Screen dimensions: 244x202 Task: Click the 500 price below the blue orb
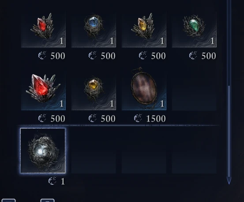click(108, 56)
